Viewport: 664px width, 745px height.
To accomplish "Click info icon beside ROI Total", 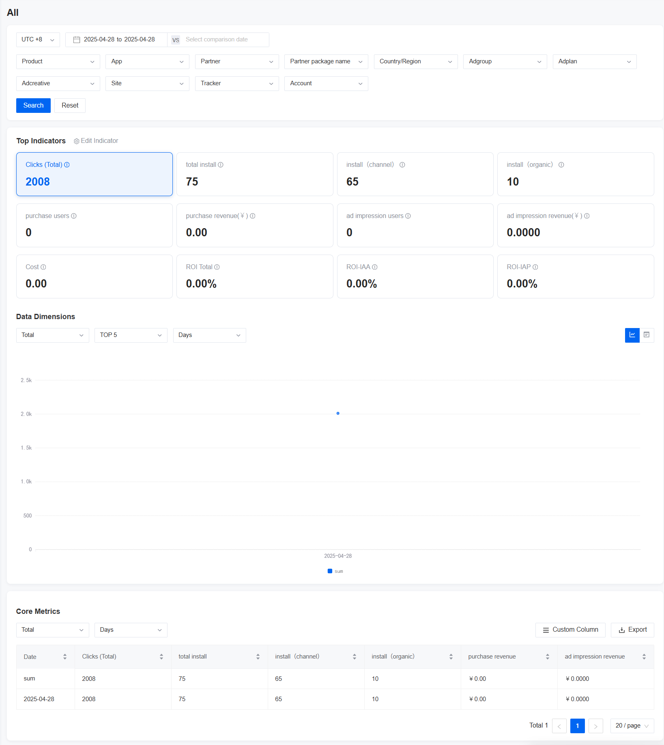I will click(x=216, y=267).
